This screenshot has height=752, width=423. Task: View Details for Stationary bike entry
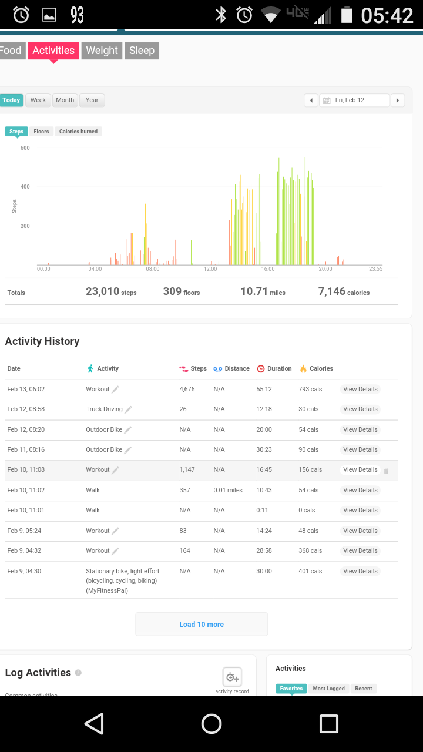(360, 572)
